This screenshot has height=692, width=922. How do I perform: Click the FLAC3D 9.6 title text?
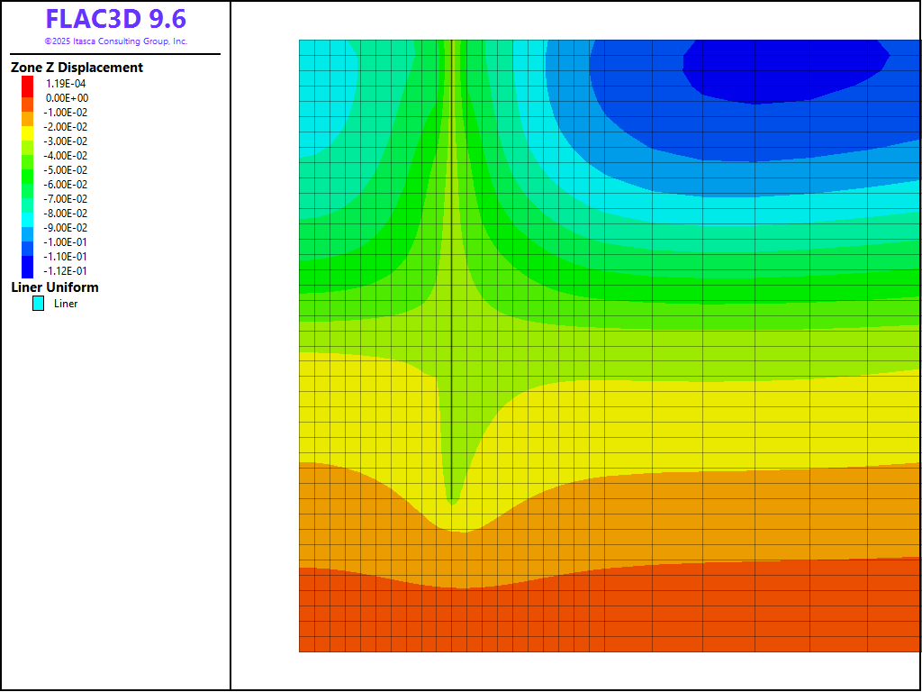click(115, 20)
